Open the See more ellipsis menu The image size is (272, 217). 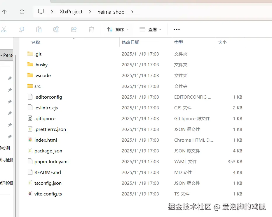click(177, 30)
